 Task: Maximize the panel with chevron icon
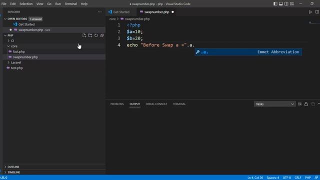pyautogui.click(x=318, y=104)
